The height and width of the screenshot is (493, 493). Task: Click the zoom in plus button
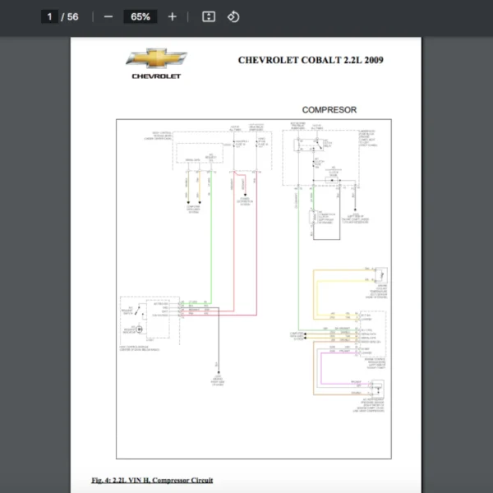click(x=172, y=16)
